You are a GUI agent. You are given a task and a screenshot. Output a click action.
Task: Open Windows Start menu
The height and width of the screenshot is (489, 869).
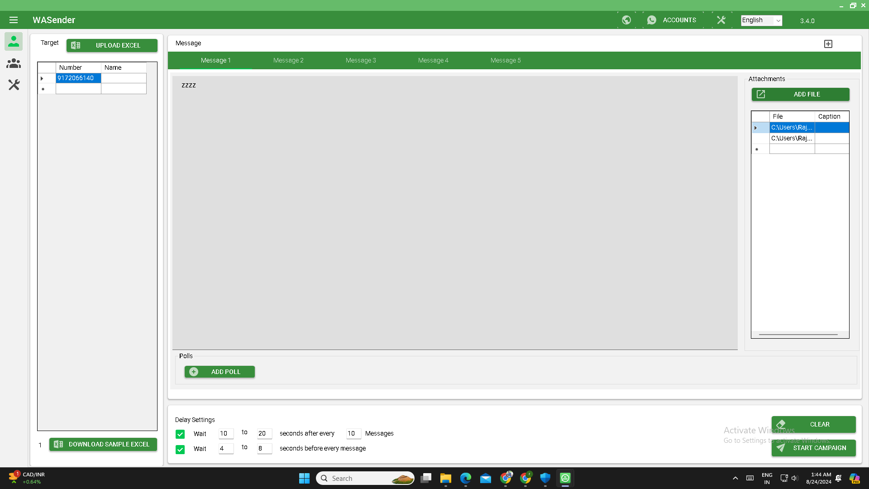click(304, 478)
